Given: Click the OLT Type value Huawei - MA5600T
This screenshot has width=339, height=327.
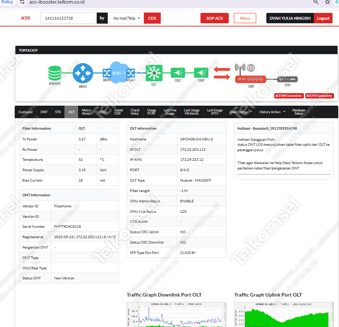Looking at the screenshot, I should (x=195, y=181).
